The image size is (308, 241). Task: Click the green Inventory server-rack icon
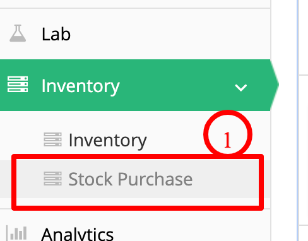click(18, 85)
